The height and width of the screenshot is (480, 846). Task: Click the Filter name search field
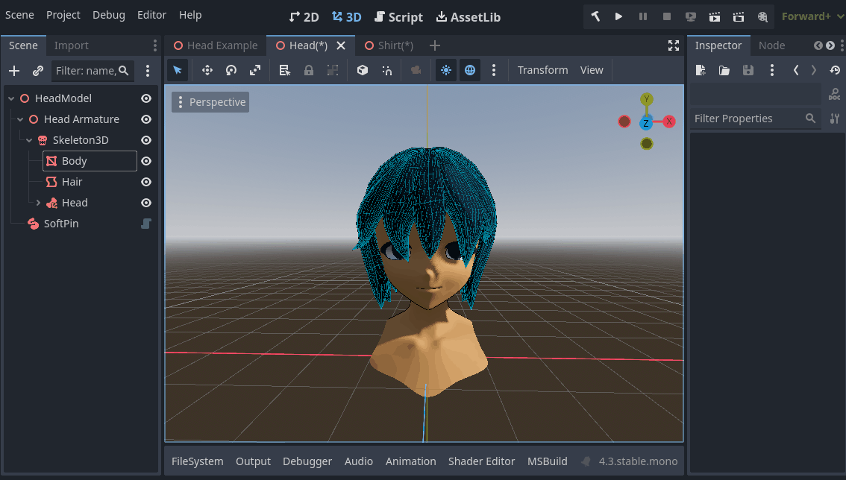93,71
